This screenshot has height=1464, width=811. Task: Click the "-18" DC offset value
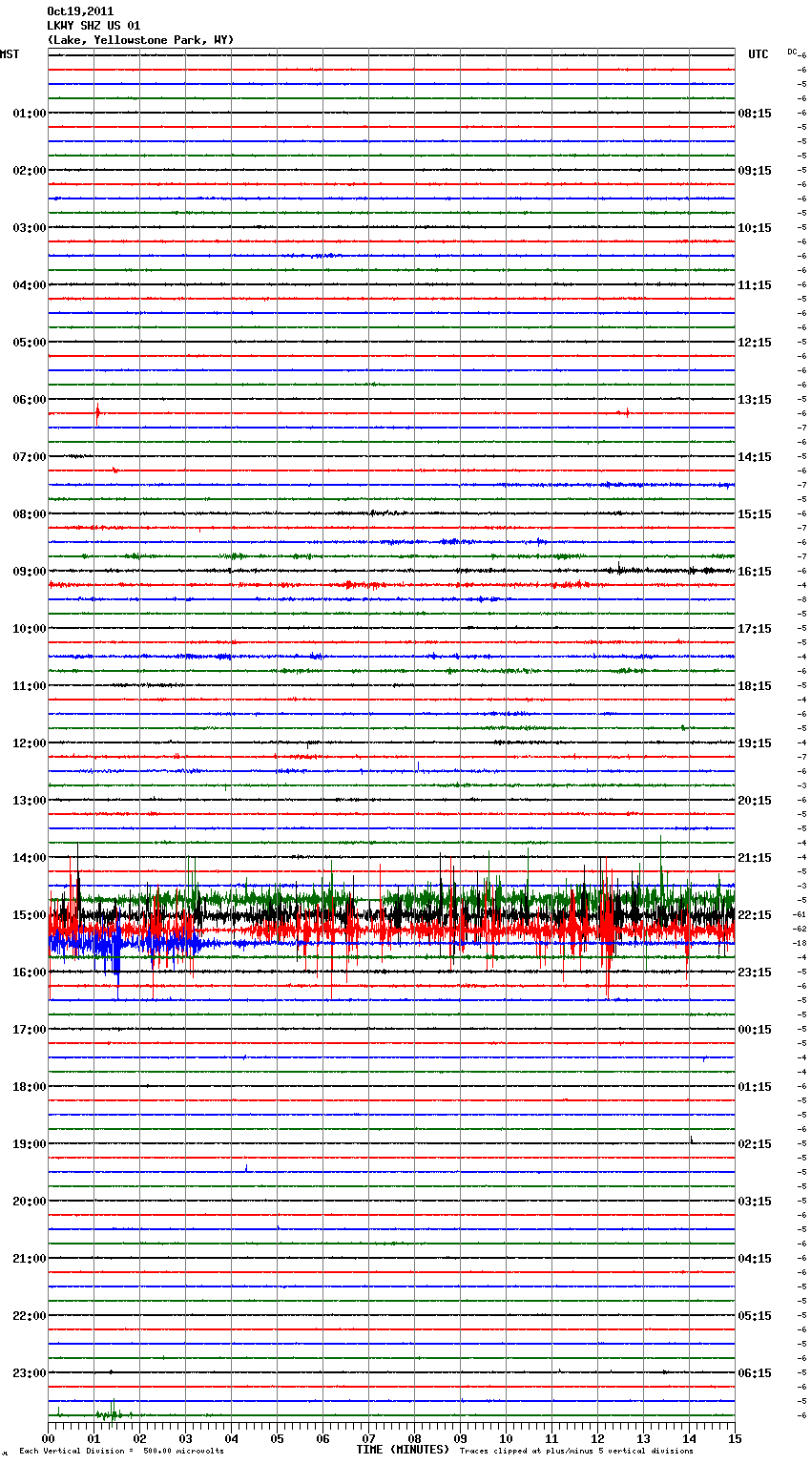coord(800,943)
